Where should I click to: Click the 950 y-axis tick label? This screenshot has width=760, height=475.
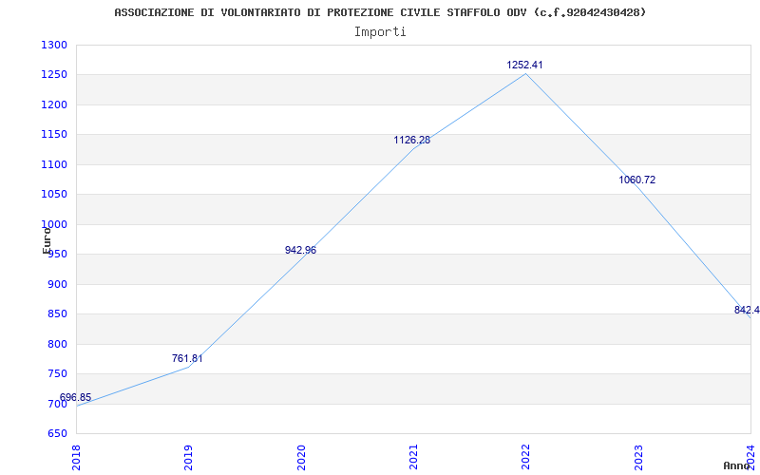(x=57, y=255)
